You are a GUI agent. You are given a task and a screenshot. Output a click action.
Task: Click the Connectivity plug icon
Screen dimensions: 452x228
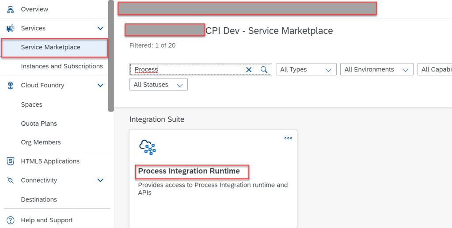(x=11, y=180)
